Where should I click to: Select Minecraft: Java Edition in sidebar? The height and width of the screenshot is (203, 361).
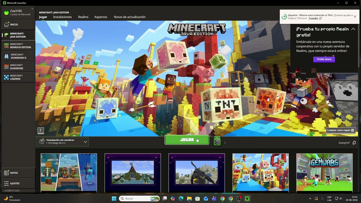click(x=18, y=35)
